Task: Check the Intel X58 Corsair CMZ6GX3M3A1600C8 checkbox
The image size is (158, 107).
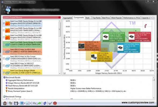Action: (4, 58)
